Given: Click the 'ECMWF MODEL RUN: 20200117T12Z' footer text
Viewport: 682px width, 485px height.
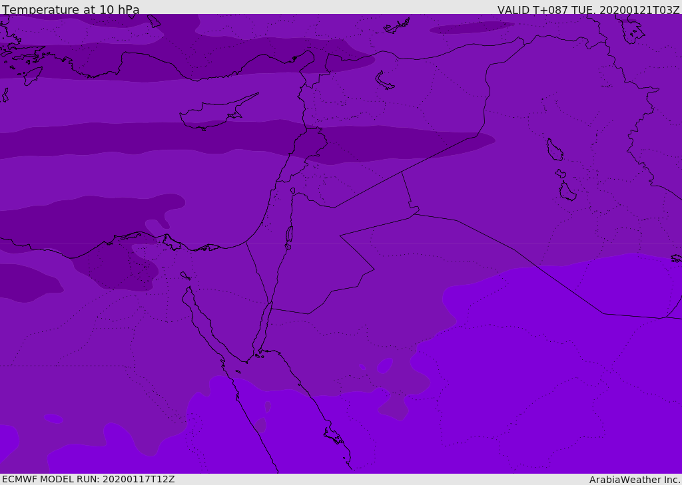Looking at the screenshot, I should pyautogui.click(x=89, y=479).
